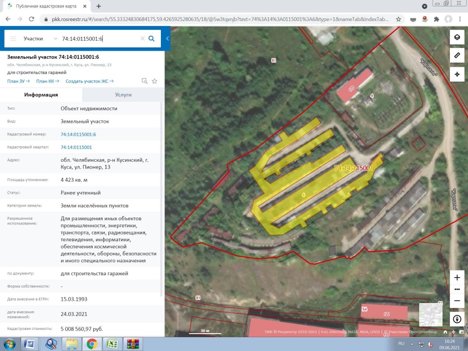Reload the page in Chrome
This screenshot has height=351, width=468.
click(x=32, y=19)
